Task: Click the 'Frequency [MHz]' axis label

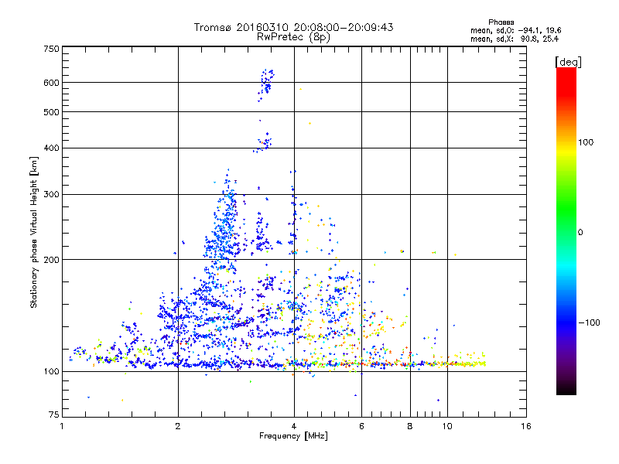Action: (293, 436)
